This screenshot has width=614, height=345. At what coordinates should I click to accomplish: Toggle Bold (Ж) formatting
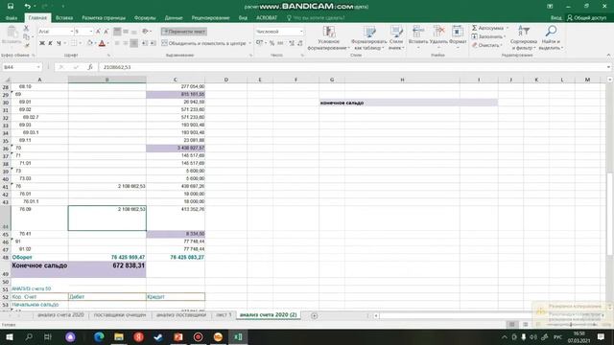click(42, 43)
